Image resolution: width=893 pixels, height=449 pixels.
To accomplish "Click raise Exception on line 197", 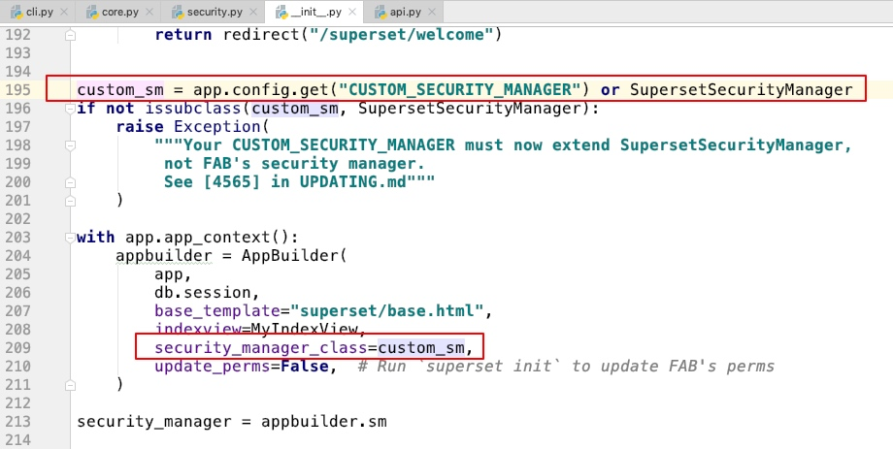I will pyautogui.click(x=188, y=127).
